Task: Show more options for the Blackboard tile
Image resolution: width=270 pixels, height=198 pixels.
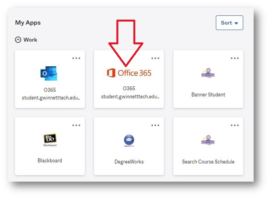Action: point(76,125)
